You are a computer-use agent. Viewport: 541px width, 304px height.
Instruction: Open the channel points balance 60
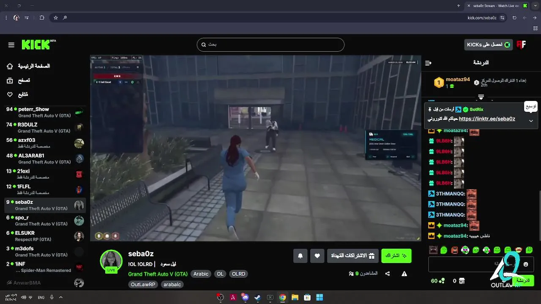point(437,281)
